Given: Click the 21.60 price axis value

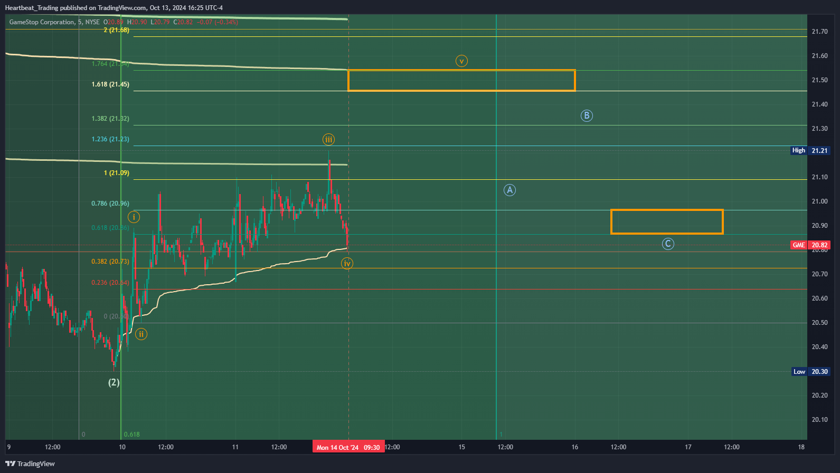Looking at the screenshot, I should 819,56.
